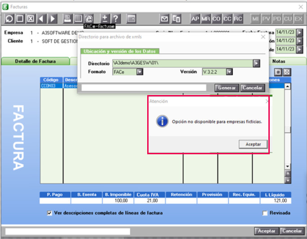Click Cancelar in the Directorio xmls dialog

click(x=253, y=88)
